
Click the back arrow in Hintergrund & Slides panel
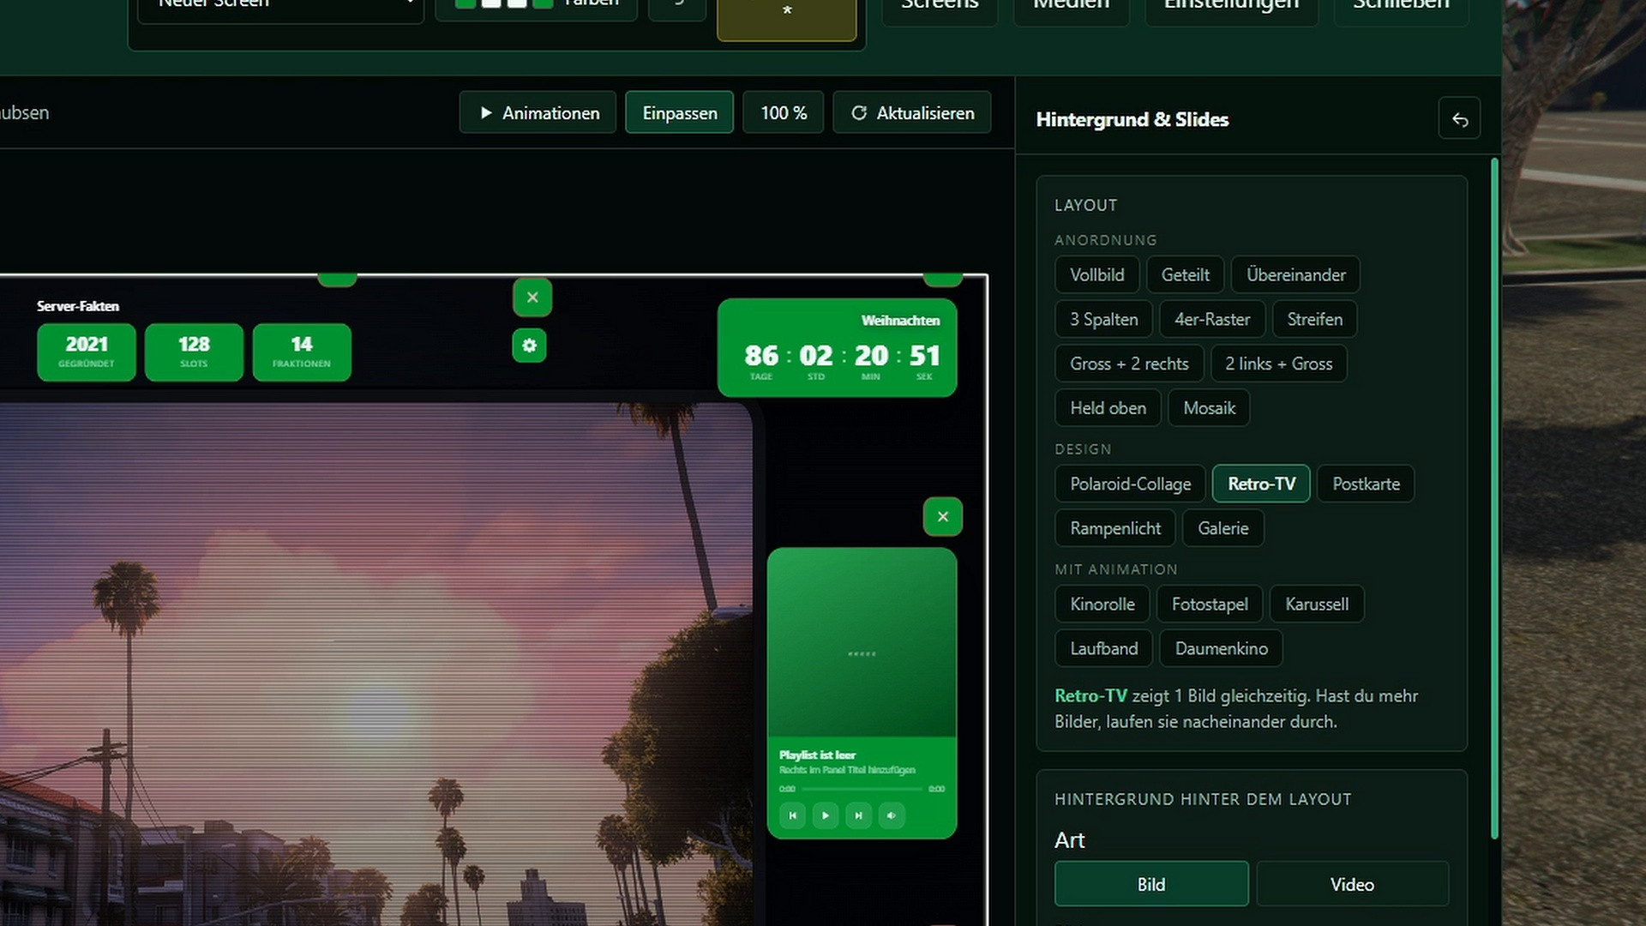pos(1459,120)
